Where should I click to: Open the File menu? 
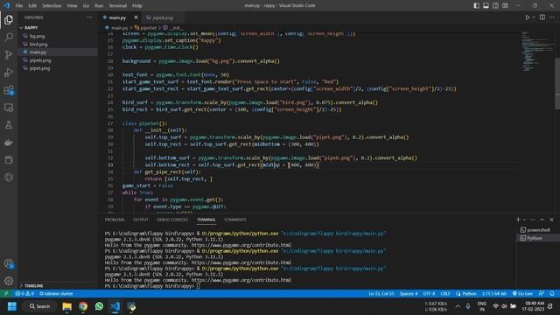pyautogui.click(x=19, y=6)
